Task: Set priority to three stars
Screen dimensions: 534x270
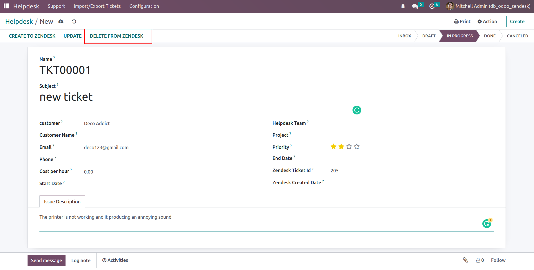Action: tap(349, 147)
